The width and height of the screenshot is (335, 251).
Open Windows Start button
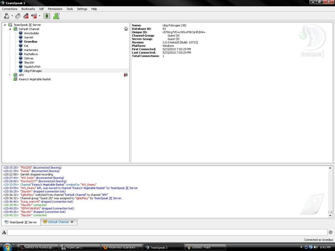click(7, 247)
